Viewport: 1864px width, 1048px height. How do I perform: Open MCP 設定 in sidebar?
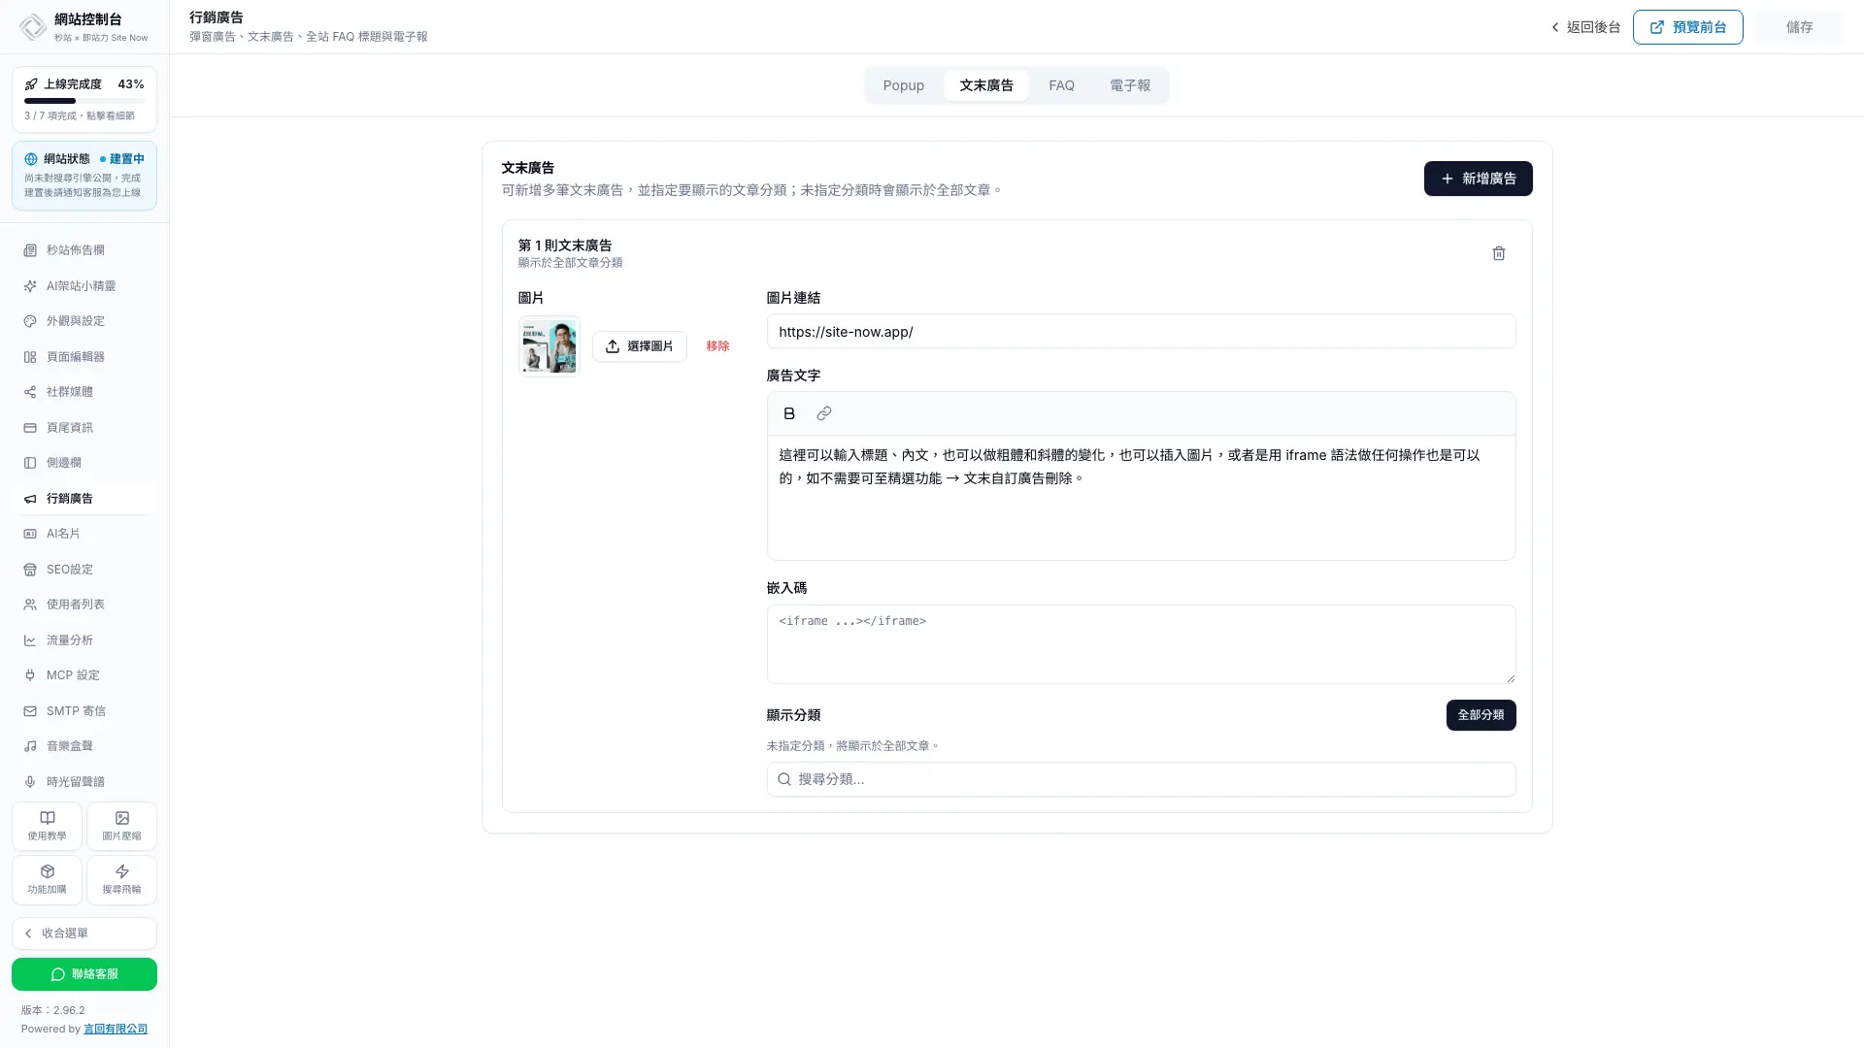84,675
